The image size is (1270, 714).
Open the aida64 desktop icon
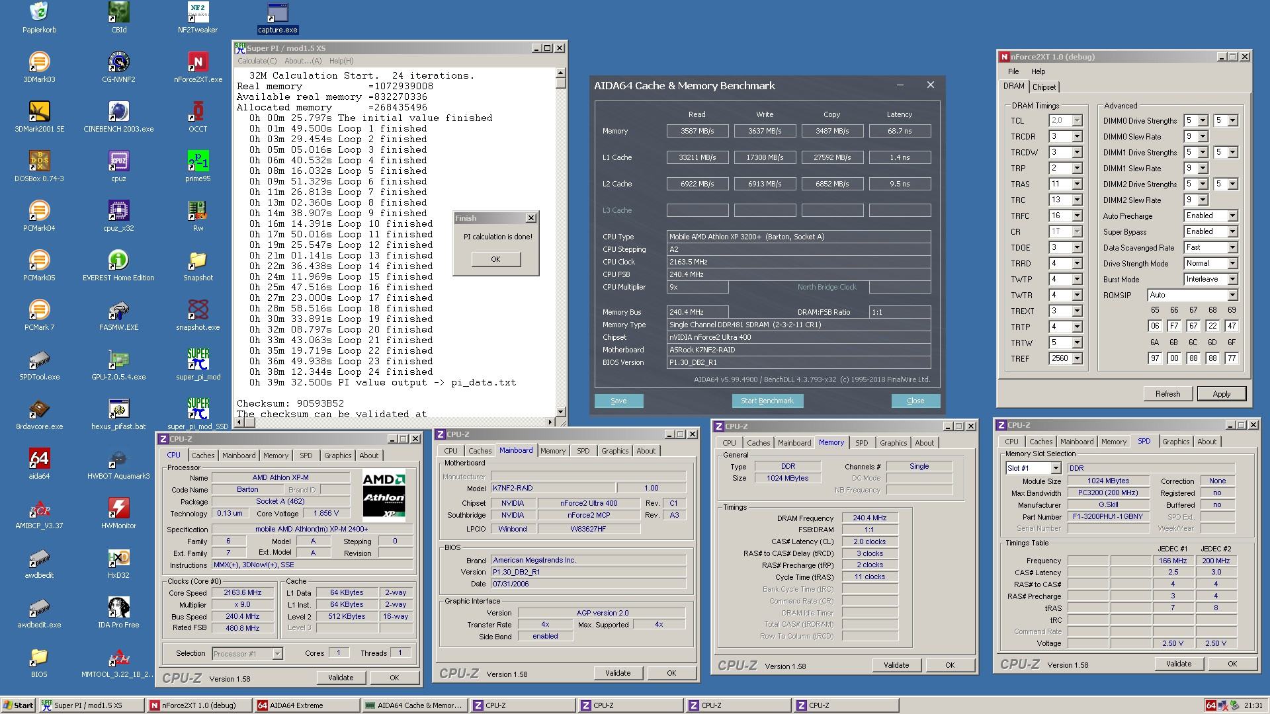39,464
